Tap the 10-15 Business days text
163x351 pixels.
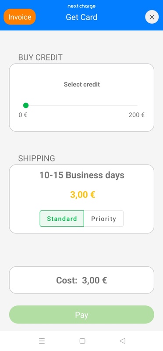click(x=82, y=175)
